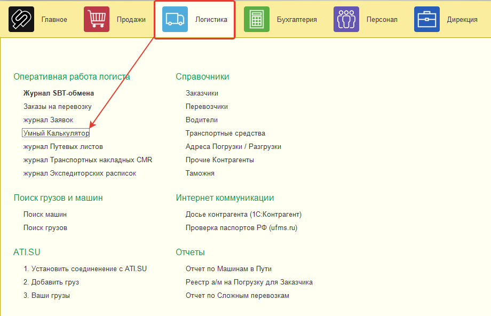Screen dimensions: 491x316
Task: Open 3. Ваши грузы
Action: click(x=46, y=296)
